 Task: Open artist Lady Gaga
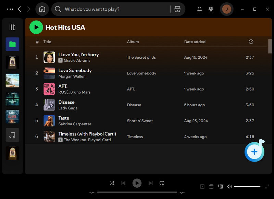68,108
